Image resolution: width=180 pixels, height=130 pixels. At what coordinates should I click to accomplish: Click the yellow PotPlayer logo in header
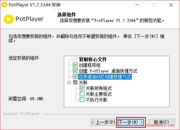coord(9,19)
